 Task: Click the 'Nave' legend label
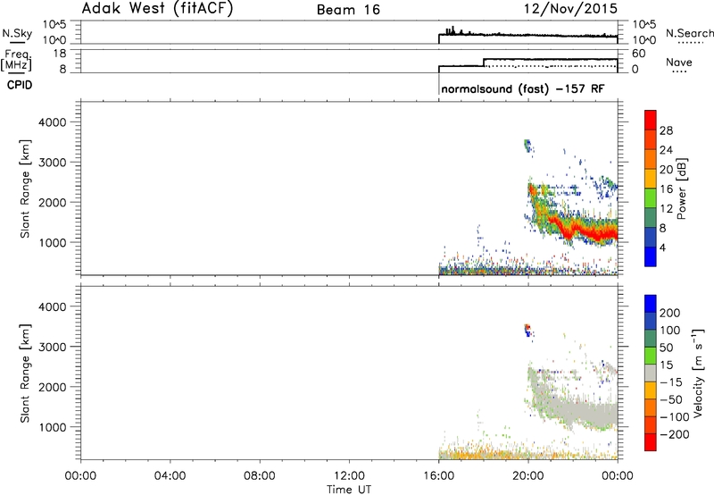pos(679,62)
